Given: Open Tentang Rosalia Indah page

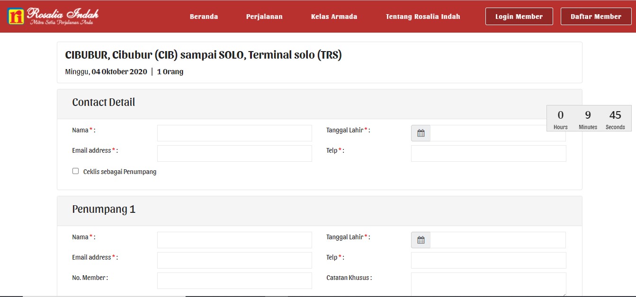Looking at the screenshot, I should 423,17.
